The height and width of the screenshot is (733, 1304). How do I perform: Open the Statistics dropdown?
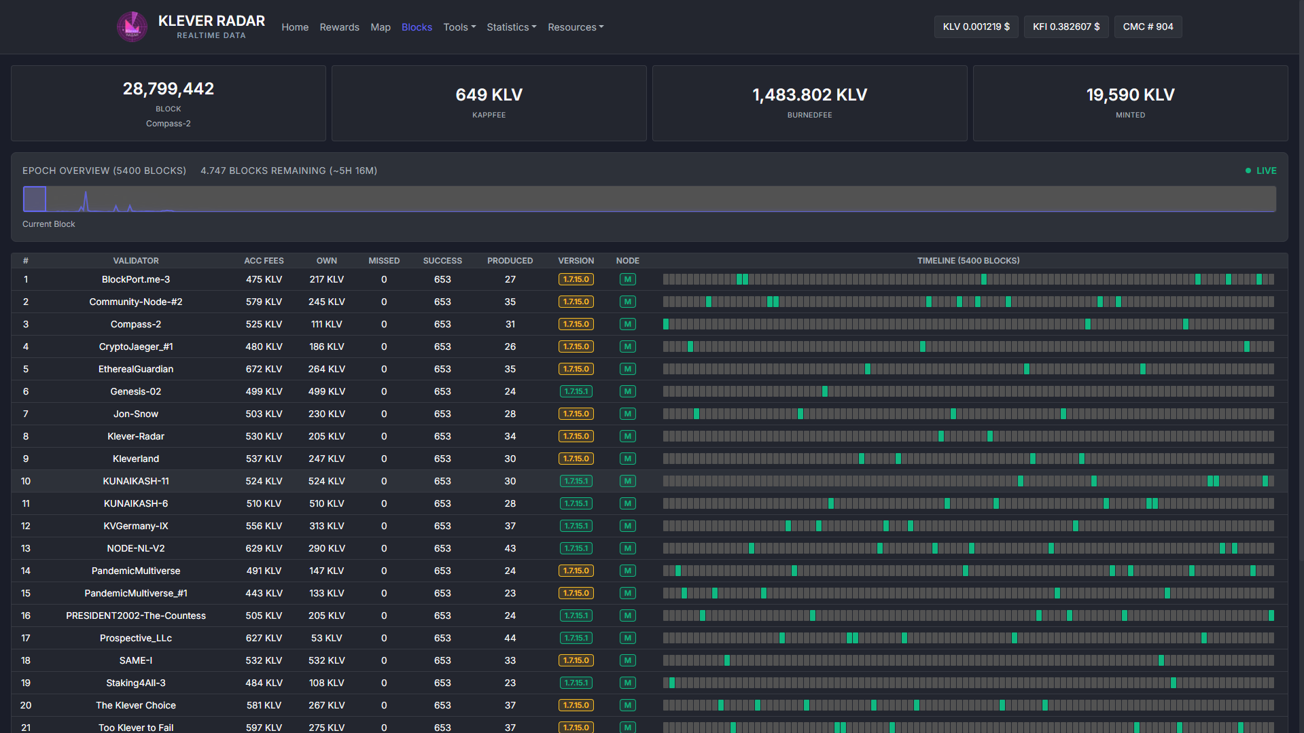[x=511, y=26]
